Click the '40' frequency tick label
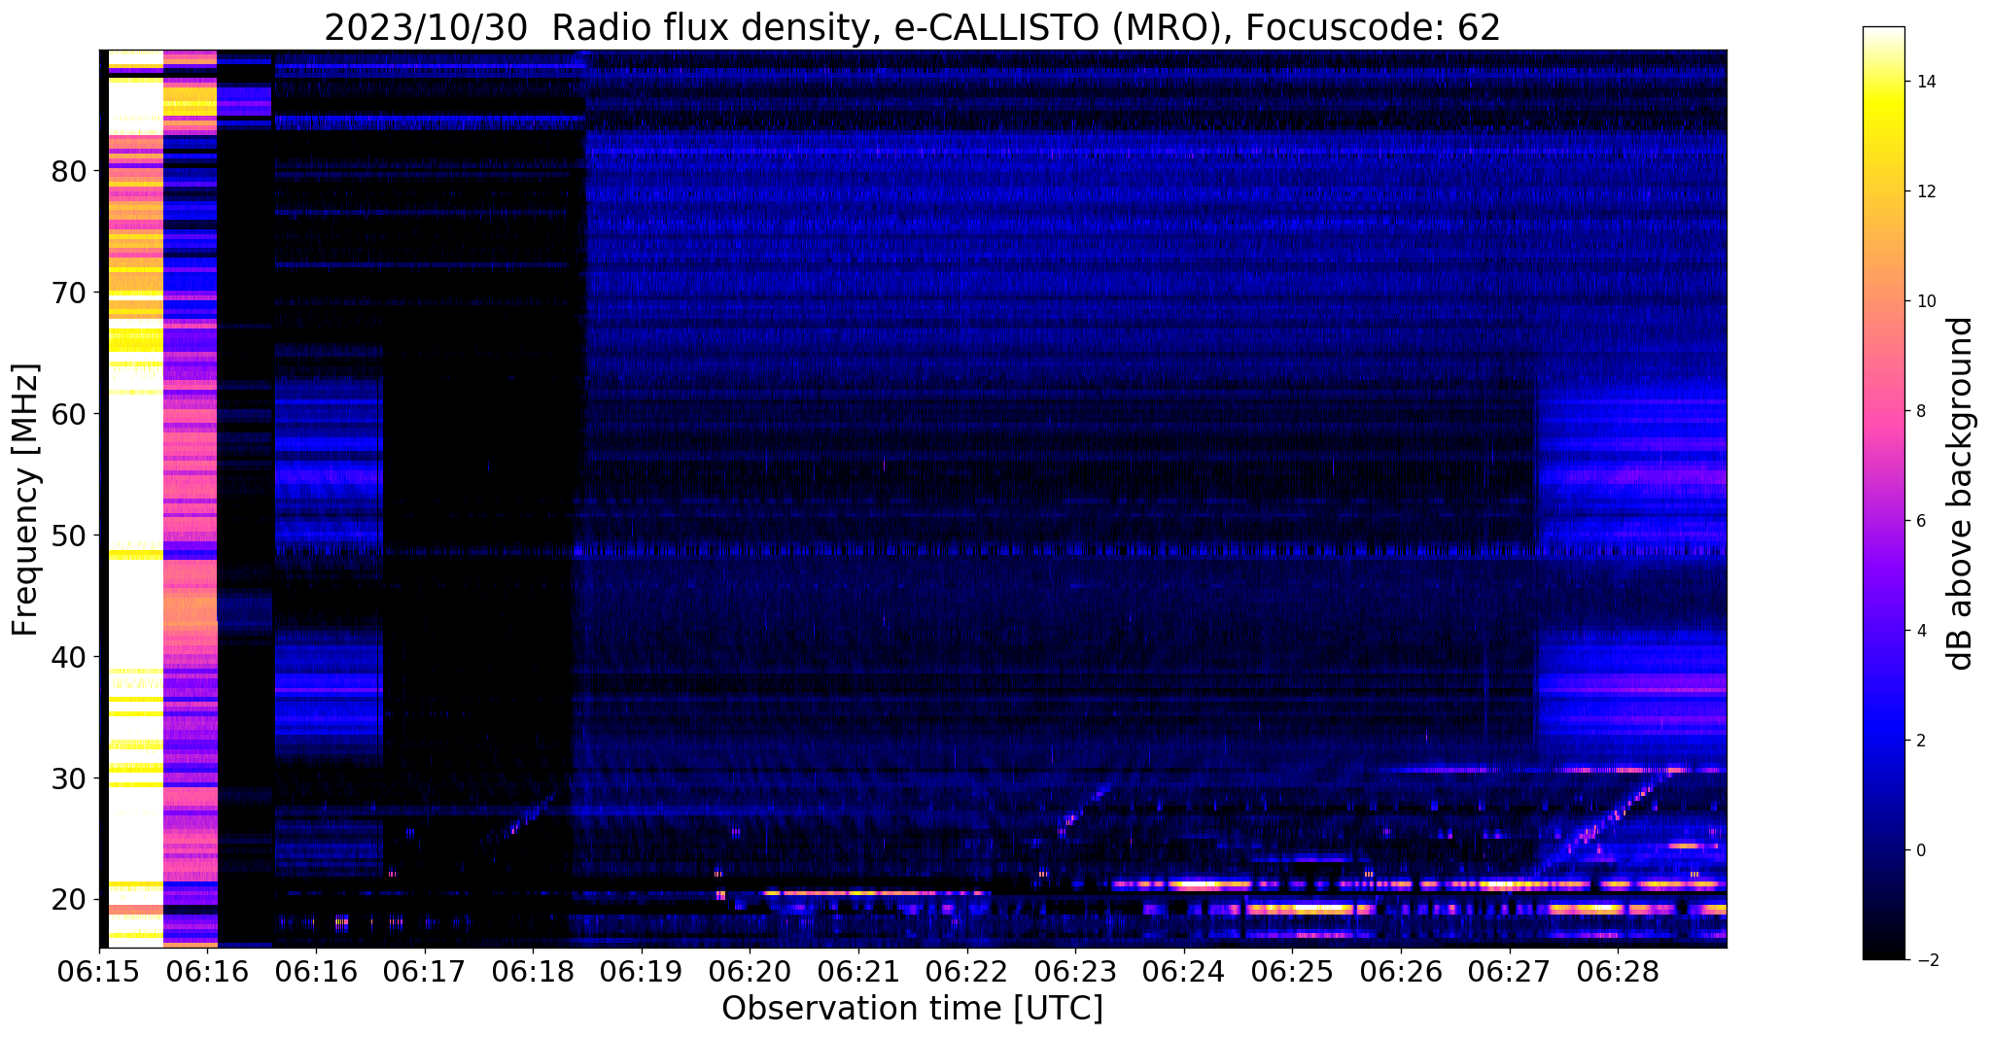The width and height of the screenshot is (1990, 1037). tap(69, 657)
